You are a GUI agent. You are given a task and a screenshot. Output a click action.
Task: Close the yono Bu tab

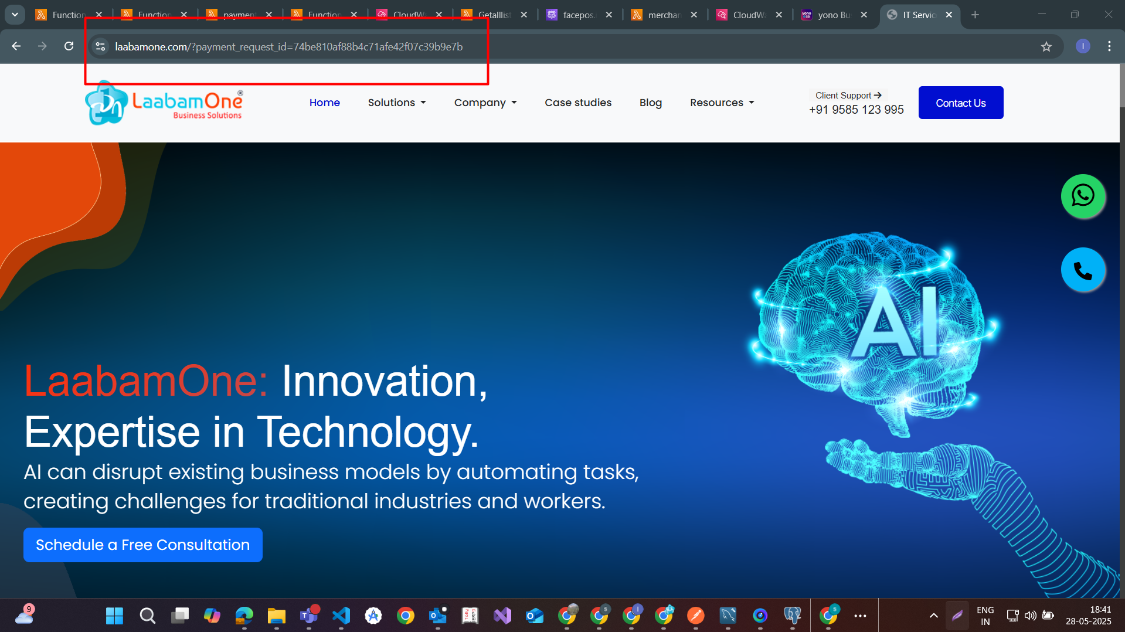click(x=864, y=15)
